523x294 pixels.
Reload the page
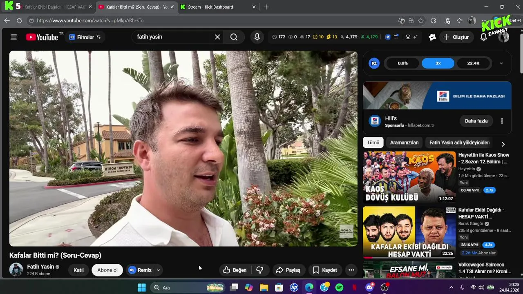[x=19, y=20]
